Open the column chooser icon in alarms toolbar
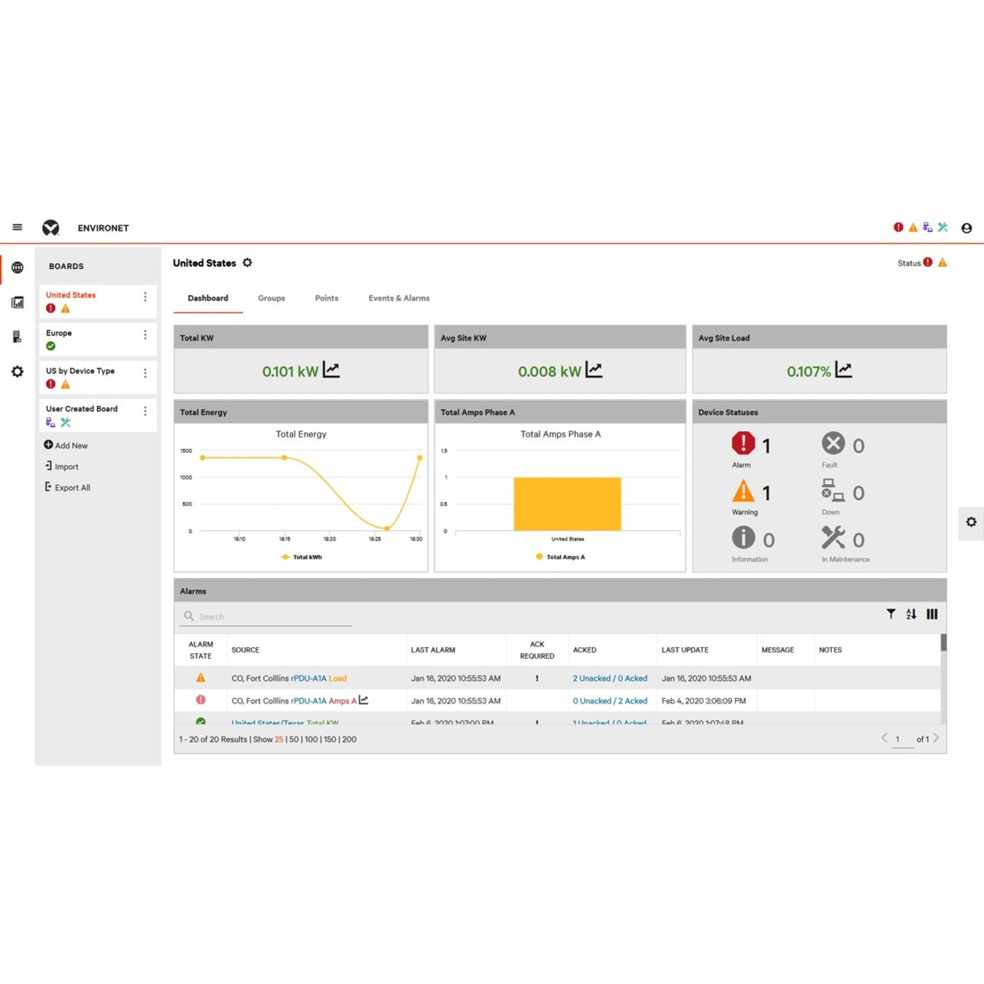 tap(932, 614)
